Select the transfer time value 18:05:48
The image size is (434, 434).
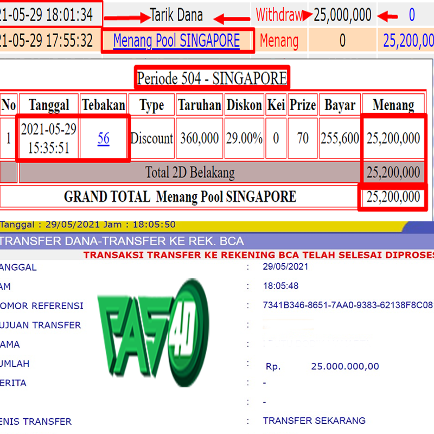point(280,286)
